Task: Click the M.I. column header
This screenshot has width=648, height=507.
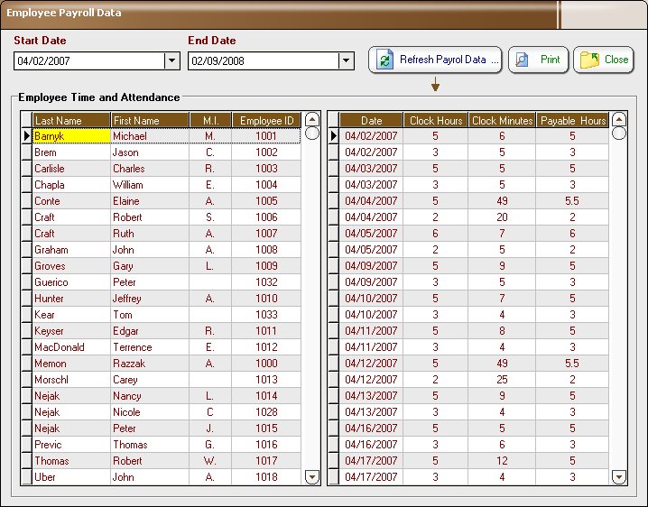Action: (210, 120)
